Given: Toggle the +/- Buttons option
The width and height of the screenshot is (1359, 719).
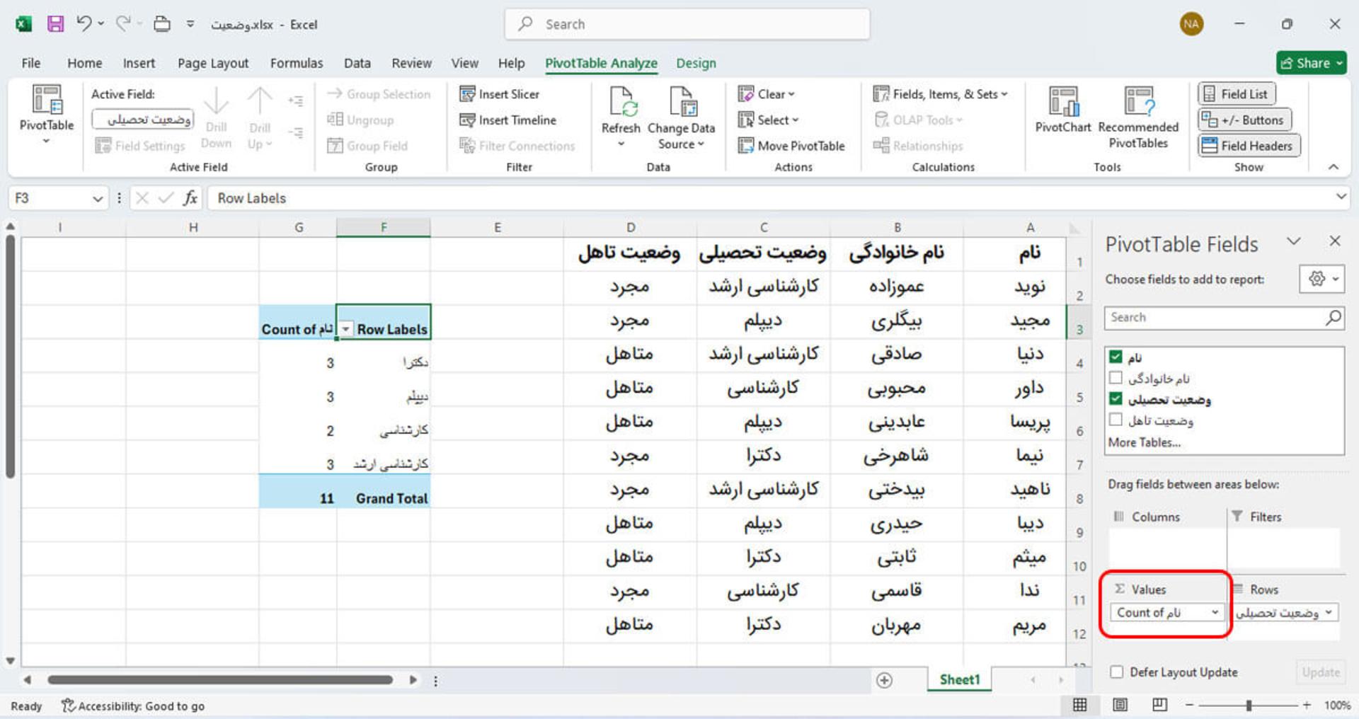Looking at the screenshot, I should (1245, 120).
